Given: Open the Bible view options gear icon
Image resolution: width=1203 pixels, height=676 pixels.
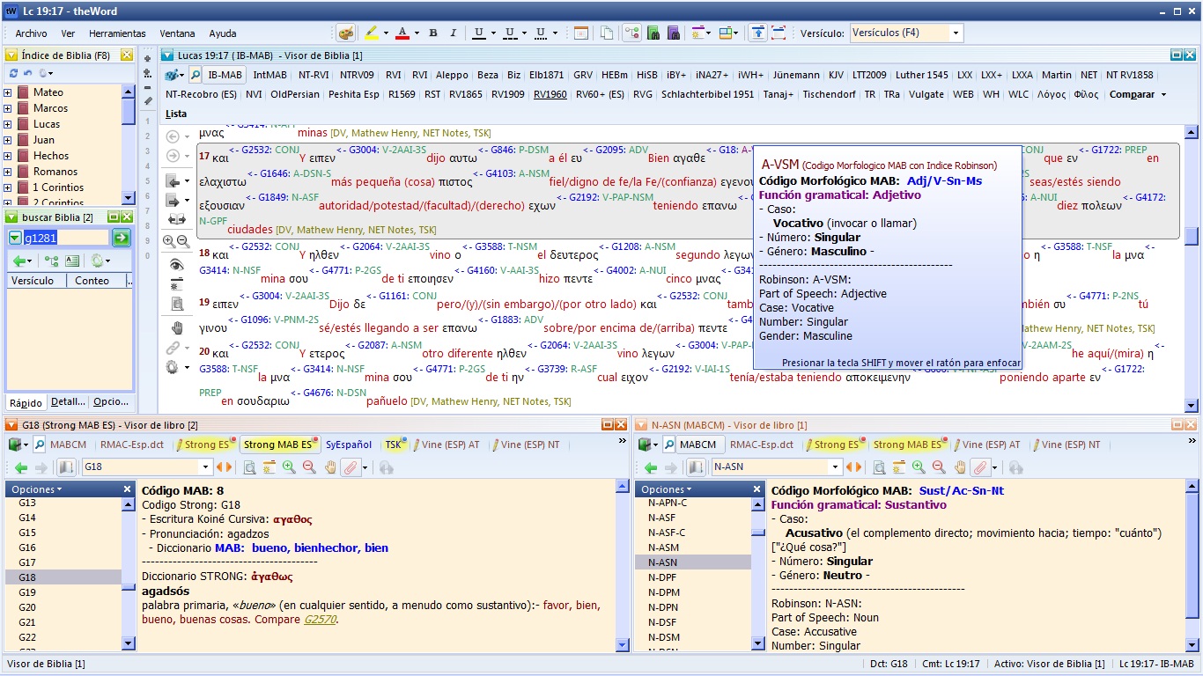Looking at the screenshot, I should click(x=173, y=367).
